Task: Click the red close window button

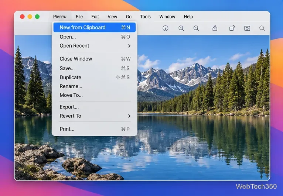Action: (x=23, y=17)
